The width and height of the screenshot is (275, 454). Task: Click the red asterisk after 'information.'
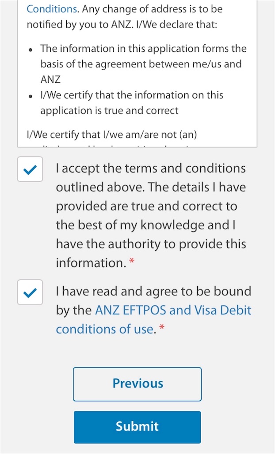pos(132,262)
